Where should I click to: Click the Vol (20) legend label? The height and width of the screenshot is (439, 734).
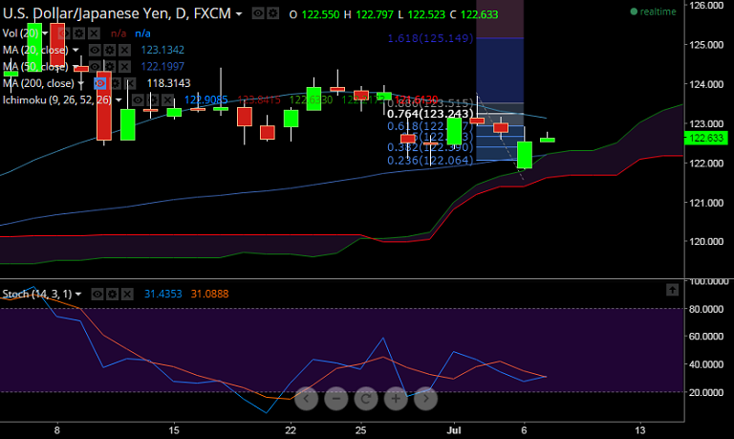[21, 33]
